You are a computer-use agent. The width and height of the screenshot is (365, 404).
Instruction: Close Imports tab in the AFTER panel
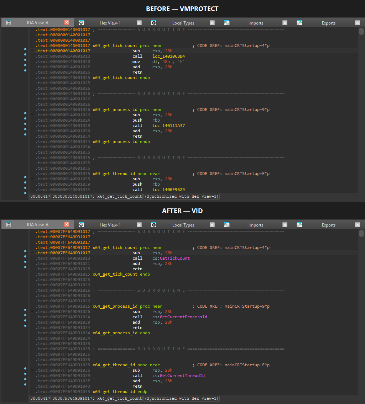[x=285, y=225]
